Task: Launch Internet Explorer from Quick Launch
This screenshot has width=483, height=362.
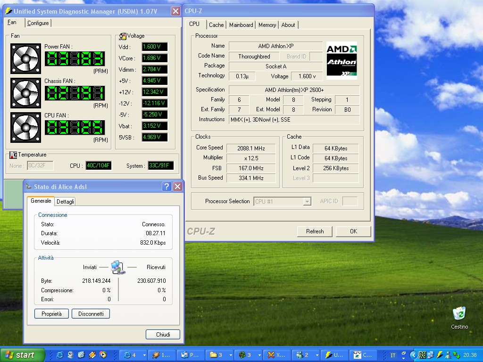Action: (59, 355)
